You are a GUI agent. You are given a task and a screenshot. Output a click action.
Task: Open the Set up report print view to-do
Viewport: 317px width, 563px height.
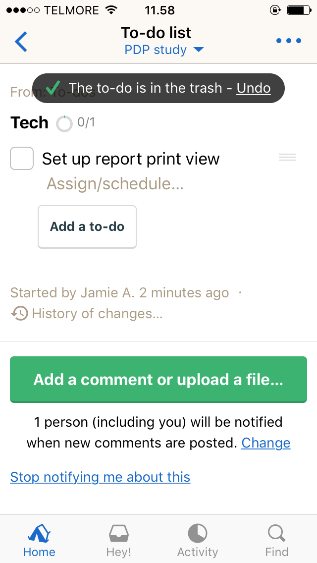click(x=131, y=159)
